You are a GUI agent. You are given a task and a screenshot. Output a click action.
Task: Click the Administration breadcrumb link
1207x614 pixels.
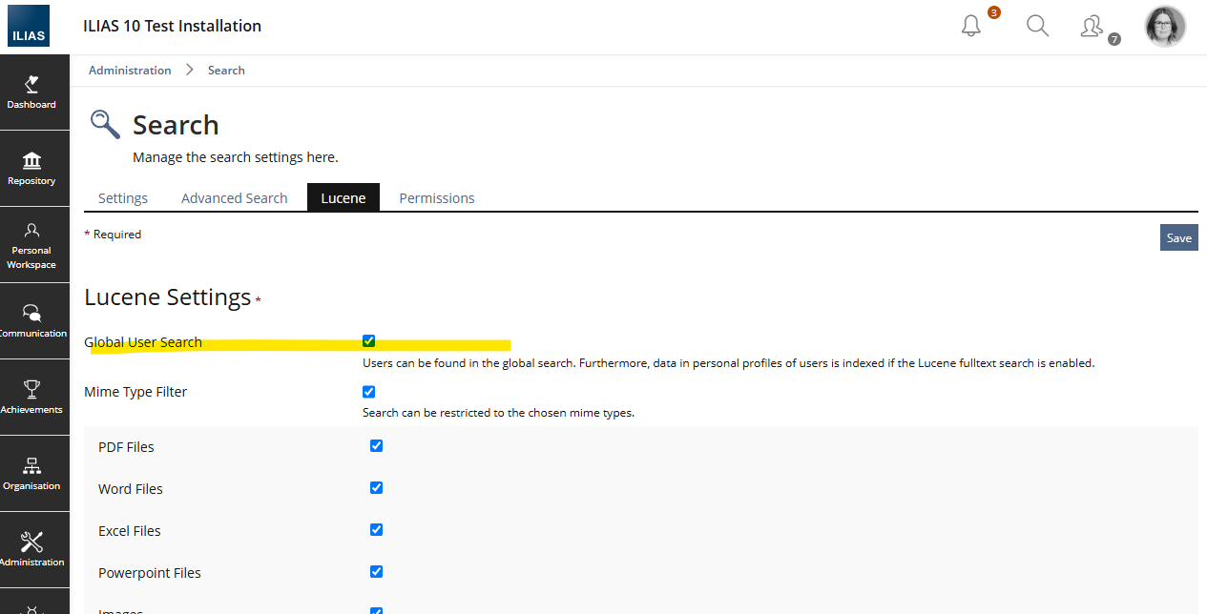tap(130, 71)
